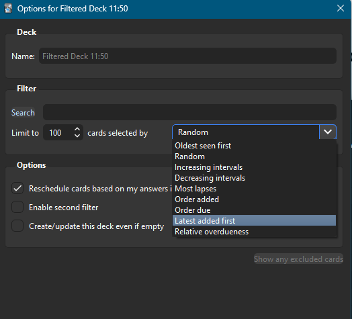Viewport: 352px width, 319px height.
Task: Close the filtered deck options dialog
Action: click(x=341, y=8)
